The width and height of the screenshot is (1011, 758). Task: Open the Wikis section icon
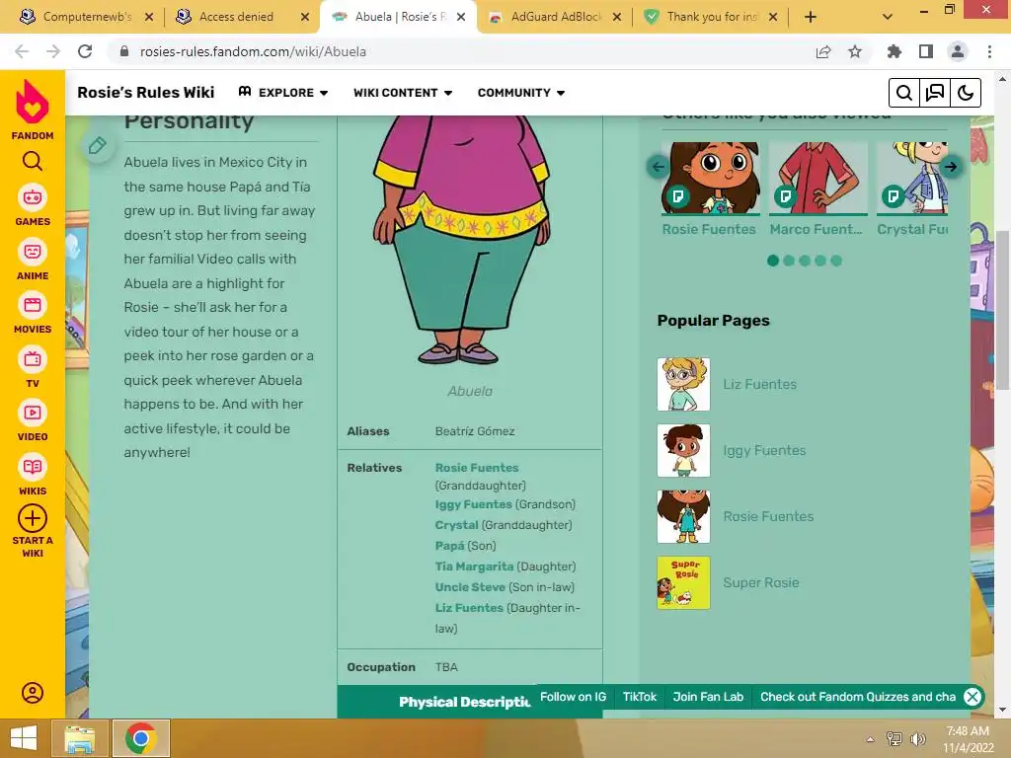coord(33,467)
